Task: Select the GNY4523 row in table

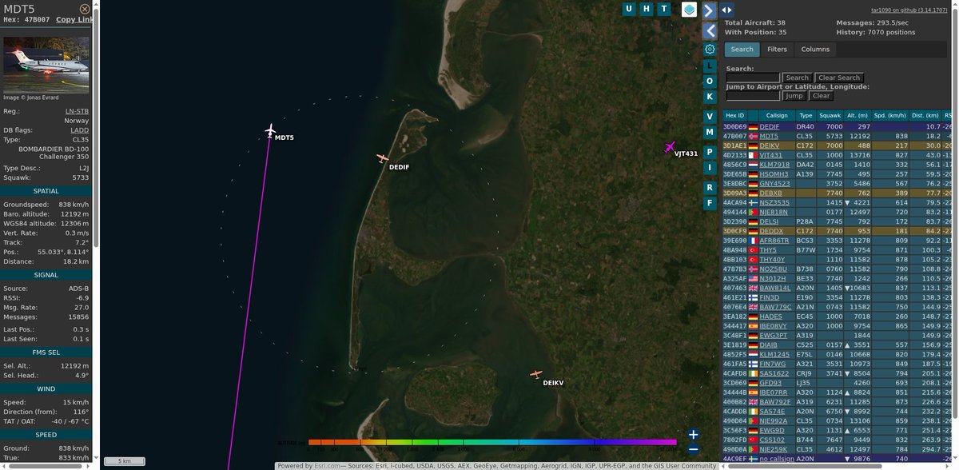Action: tap(837, 183)
